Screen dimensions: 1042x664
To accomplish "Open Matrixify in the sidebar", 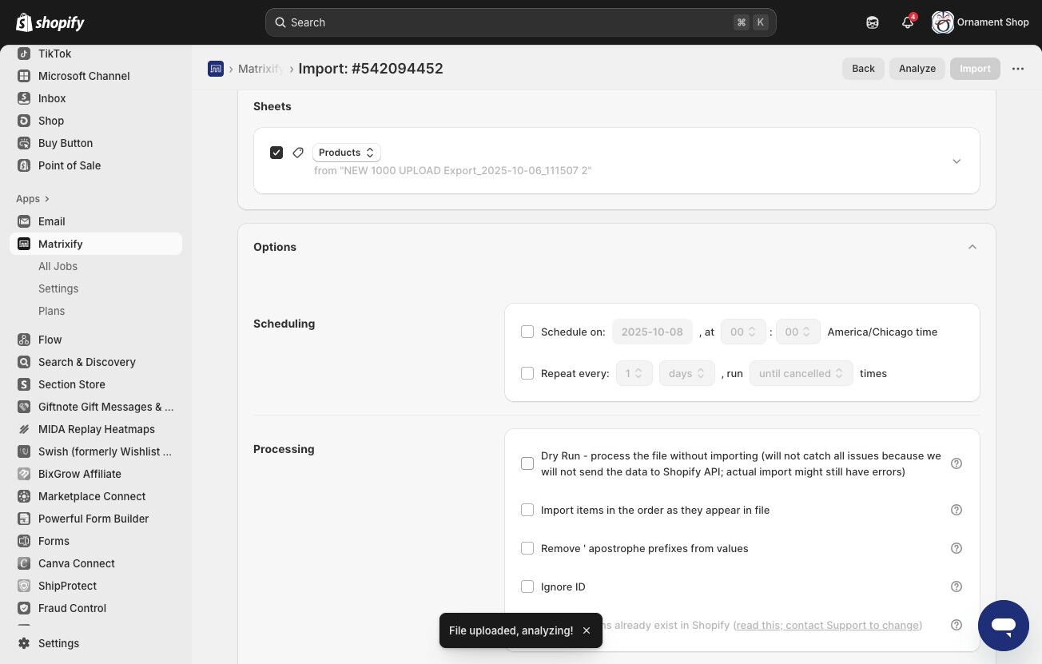I will (96, 244).
